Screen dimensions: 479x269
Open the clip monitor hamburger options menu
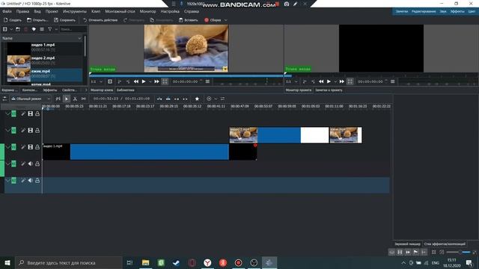(x=207, y=81)
